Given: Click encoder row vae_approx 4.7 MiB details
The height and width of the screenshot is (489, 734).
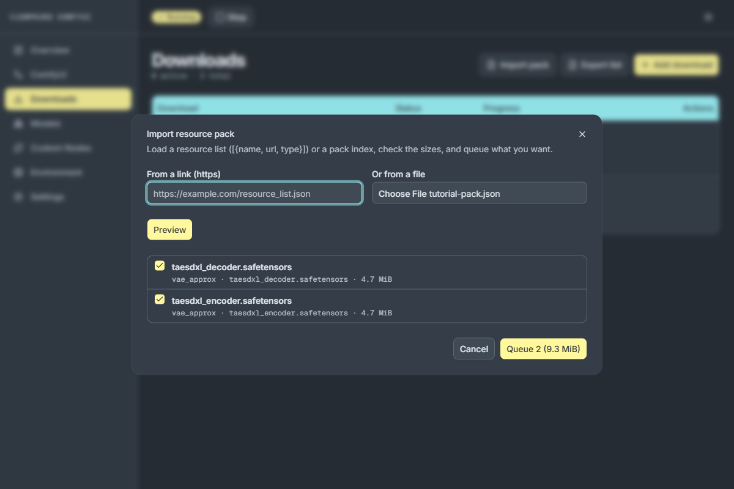Looking at the screenshot, I should pos(282,313).
